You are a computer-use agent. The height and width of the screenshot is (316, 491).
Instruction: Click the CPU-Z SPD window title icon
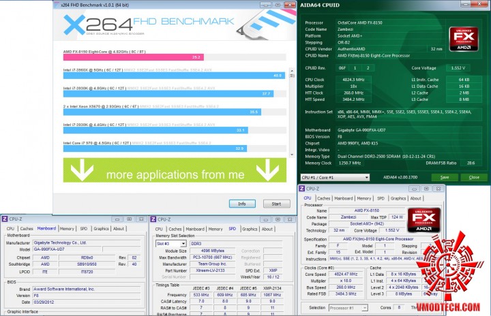[x=153, y=219]
